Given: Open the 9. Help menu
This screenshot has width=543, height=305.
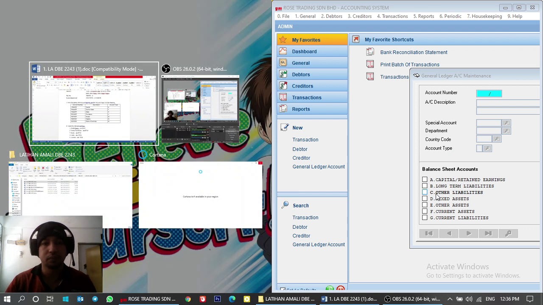Looking at the screenshot, I should (515, 16).
